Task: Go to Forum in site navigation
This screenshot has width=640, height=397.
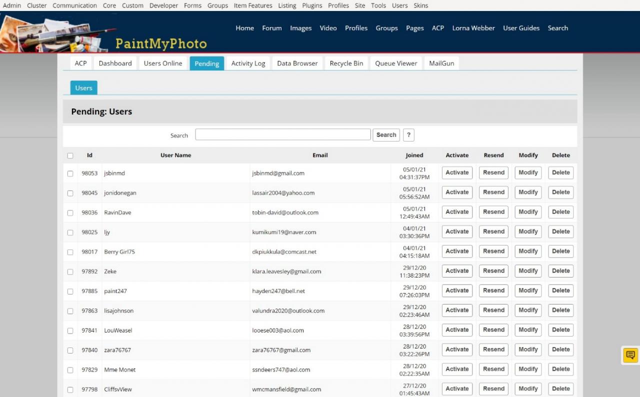Action: click(x=271, y=28)
